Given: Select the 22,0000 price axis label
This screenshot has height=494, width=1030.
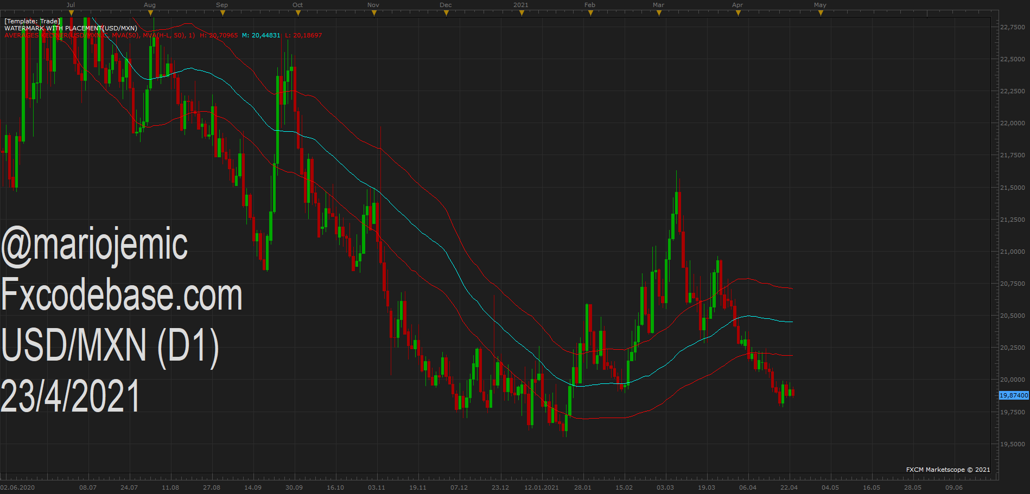Looking at the screenshot, I should click(x=1013, y=123).
